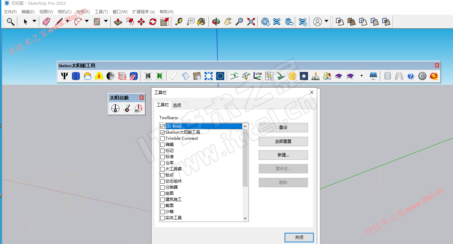Check the 大工具集 toolbar checkbox
This screenshot has width=453, height=244.
[162, 169]
